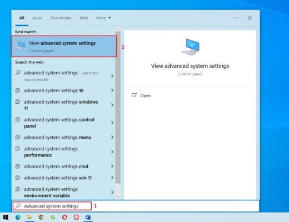
Task: Open the Windows Start menu
Action: tap(6, 217)
